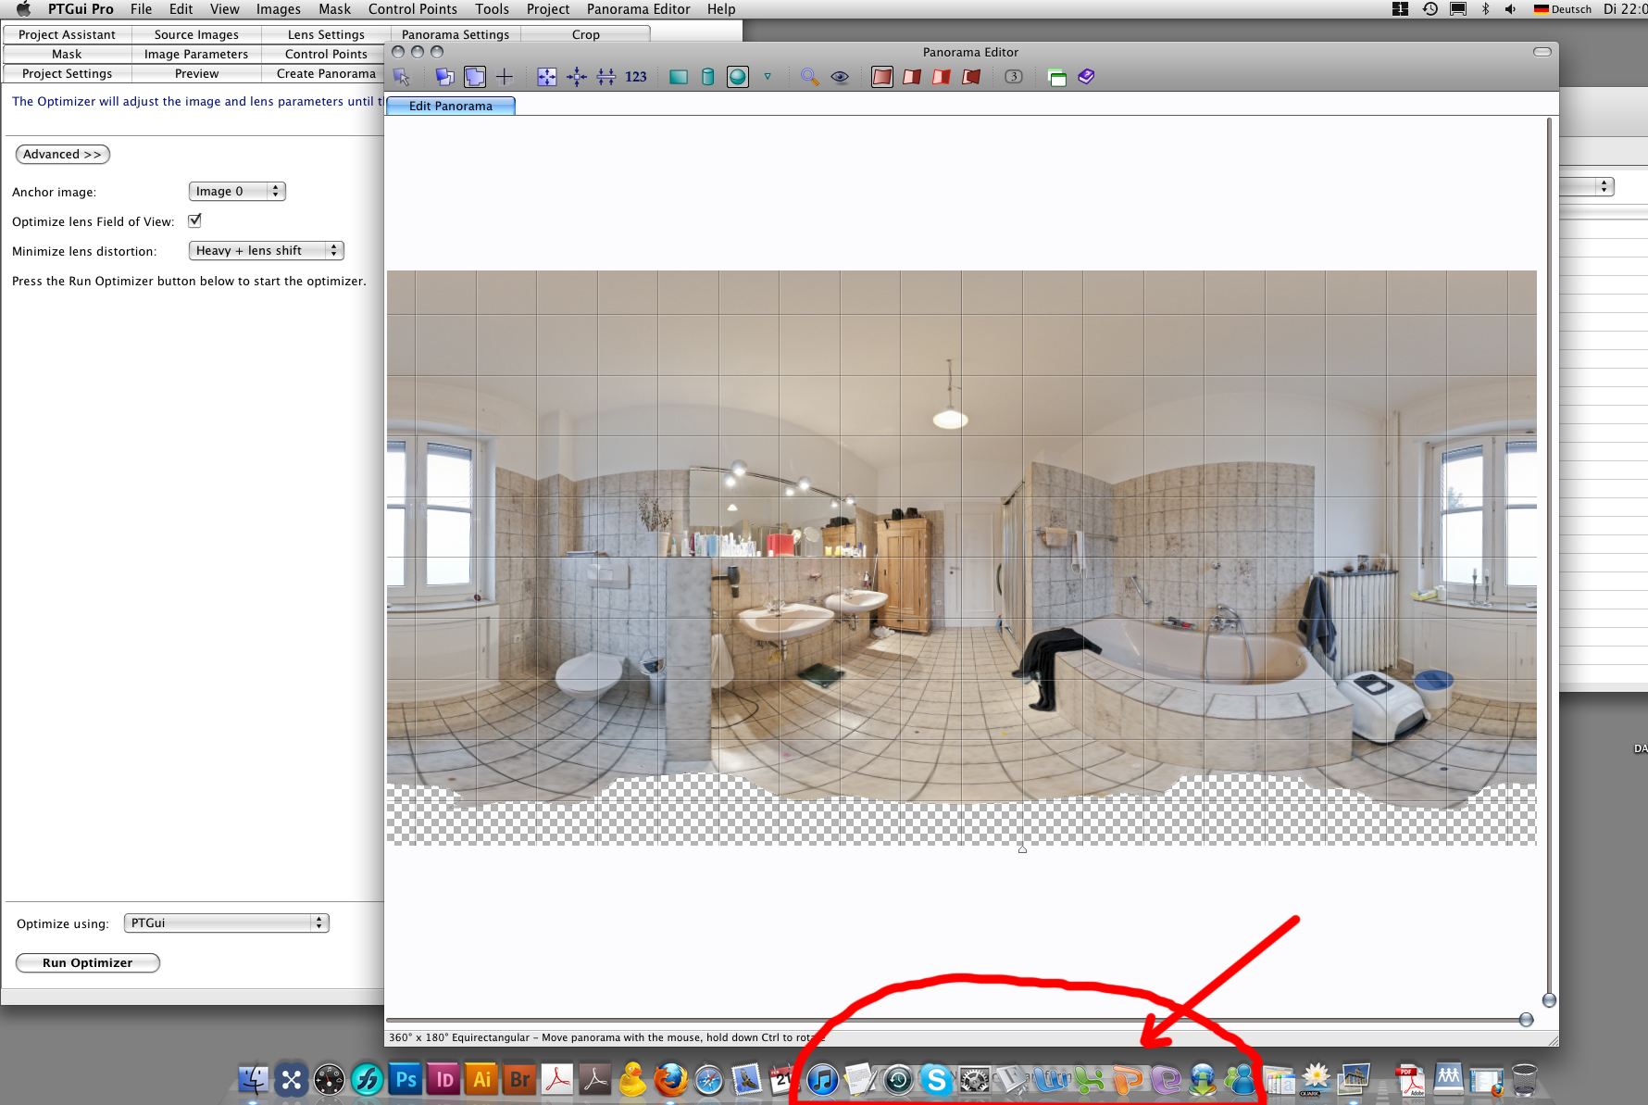Switch to the Control Points tab
The image size is (1648, 1105).
(x=326, y=54)
